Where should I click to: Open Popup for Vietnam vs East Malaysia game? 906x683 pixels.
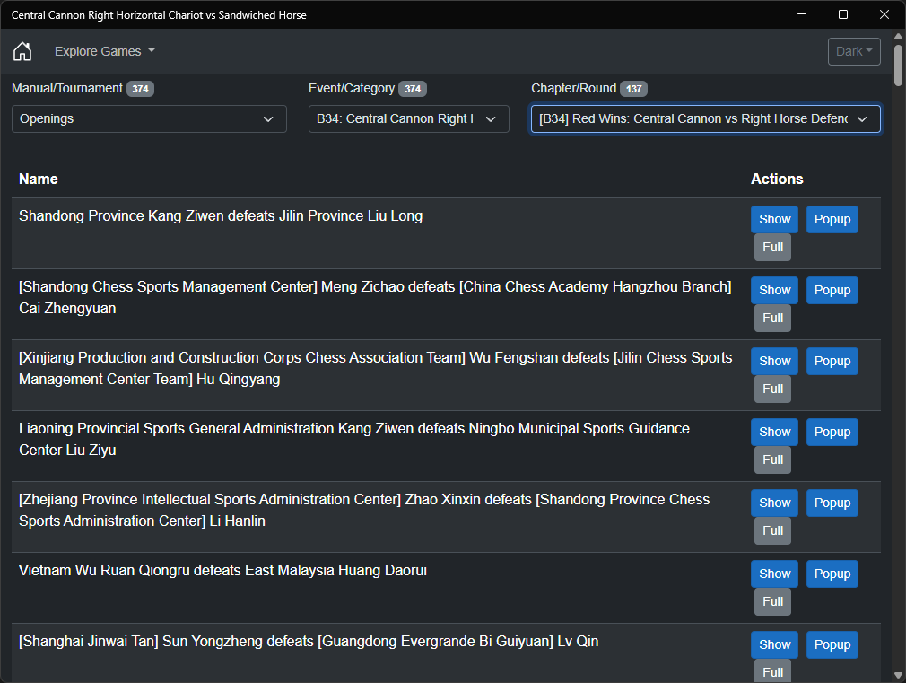(832, 574)
